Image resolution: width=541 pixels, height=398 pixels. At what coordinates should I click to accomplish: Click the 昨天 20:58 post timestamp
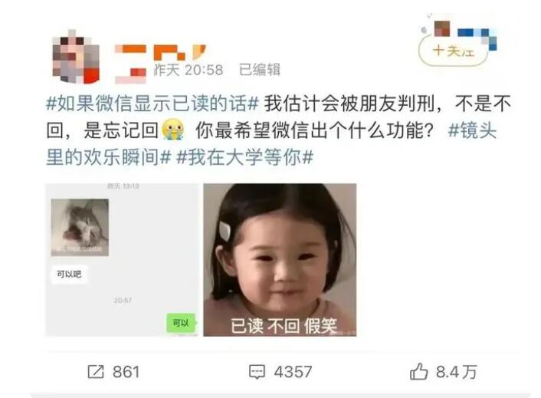tap(188, 70)
